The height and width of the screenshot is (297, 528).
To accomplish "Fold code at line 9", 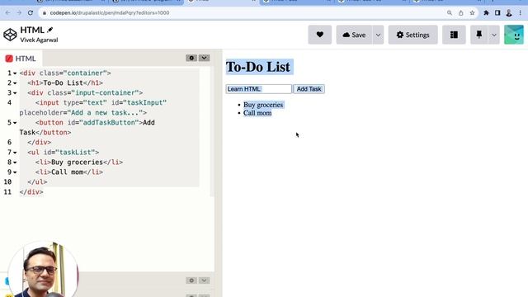I will [x=15, y=172].
